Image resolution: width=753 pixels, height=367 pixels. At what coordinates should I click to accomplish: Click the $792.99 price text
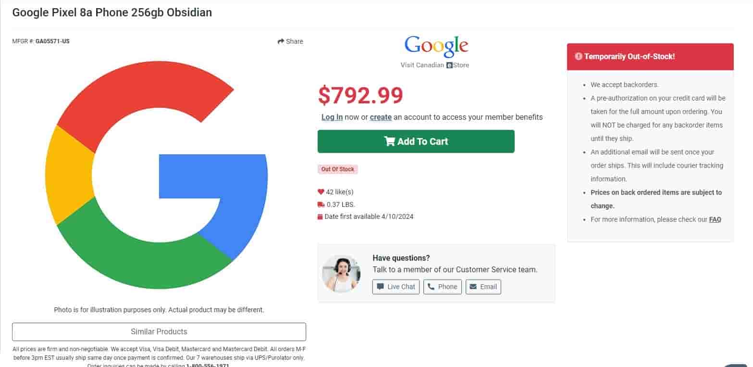(360, 95)
